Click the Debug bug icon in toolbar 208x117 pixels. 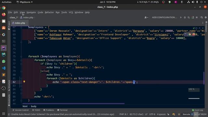(x=185, y=17)
